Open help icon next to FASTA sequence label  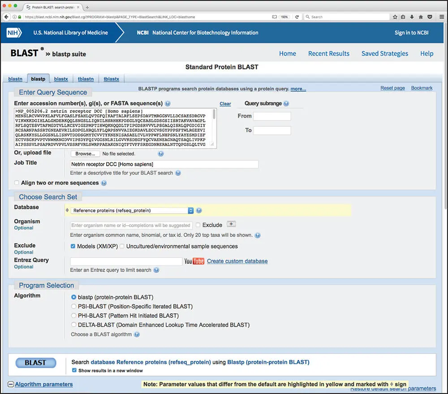(x=168, y=103)
